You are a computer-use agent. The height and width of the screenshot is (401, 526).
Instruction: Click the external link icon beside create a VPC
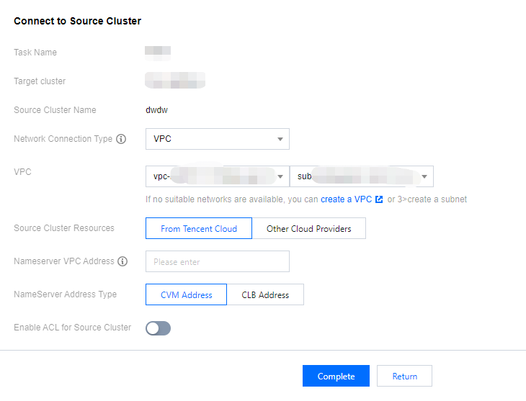click(x=379, y=199)
